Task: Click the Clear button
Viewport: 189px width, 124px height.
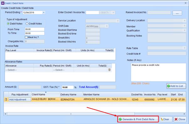Action: (166, 119)
